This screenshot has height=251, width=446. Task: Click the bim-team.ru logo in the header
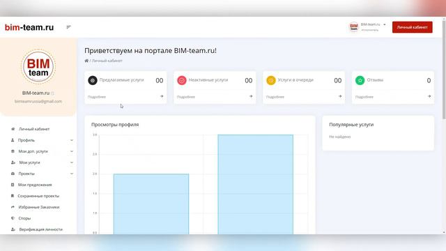pyautogui.click(x=29, y=27)
